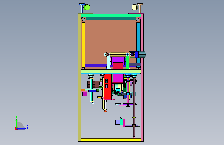Viewport: 224px width, 145px height.
Task: Select the yellow bottom beam of the frame
Action: [111, 140]
